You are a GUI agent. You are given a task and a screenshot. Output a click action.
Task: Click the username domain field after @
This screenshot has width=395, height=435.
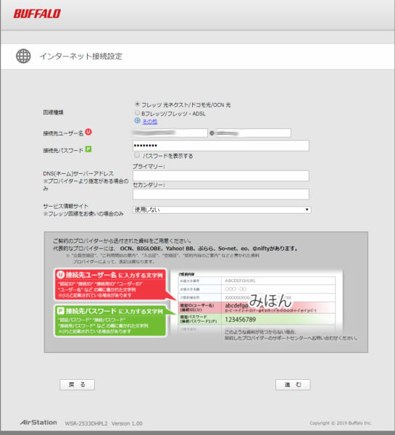click(253, 133)
